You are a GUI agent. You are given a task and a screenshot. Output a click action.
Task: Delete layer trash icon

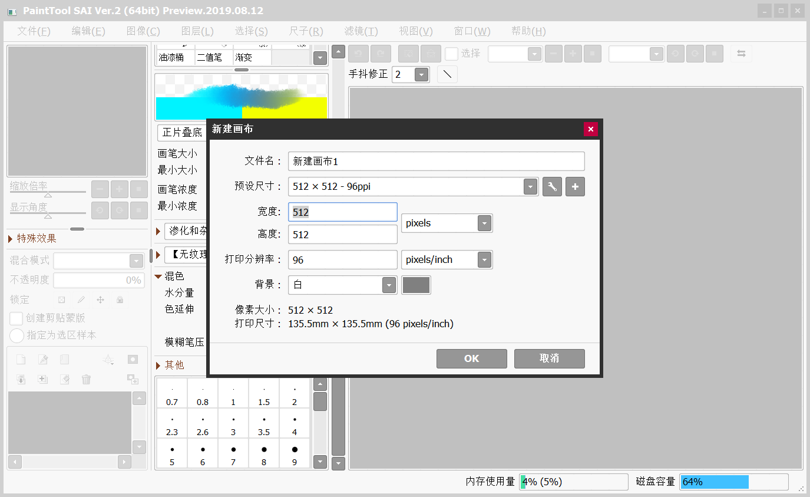(x=87, y=379)
